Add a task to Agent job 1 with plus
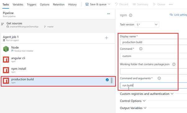 107,38
